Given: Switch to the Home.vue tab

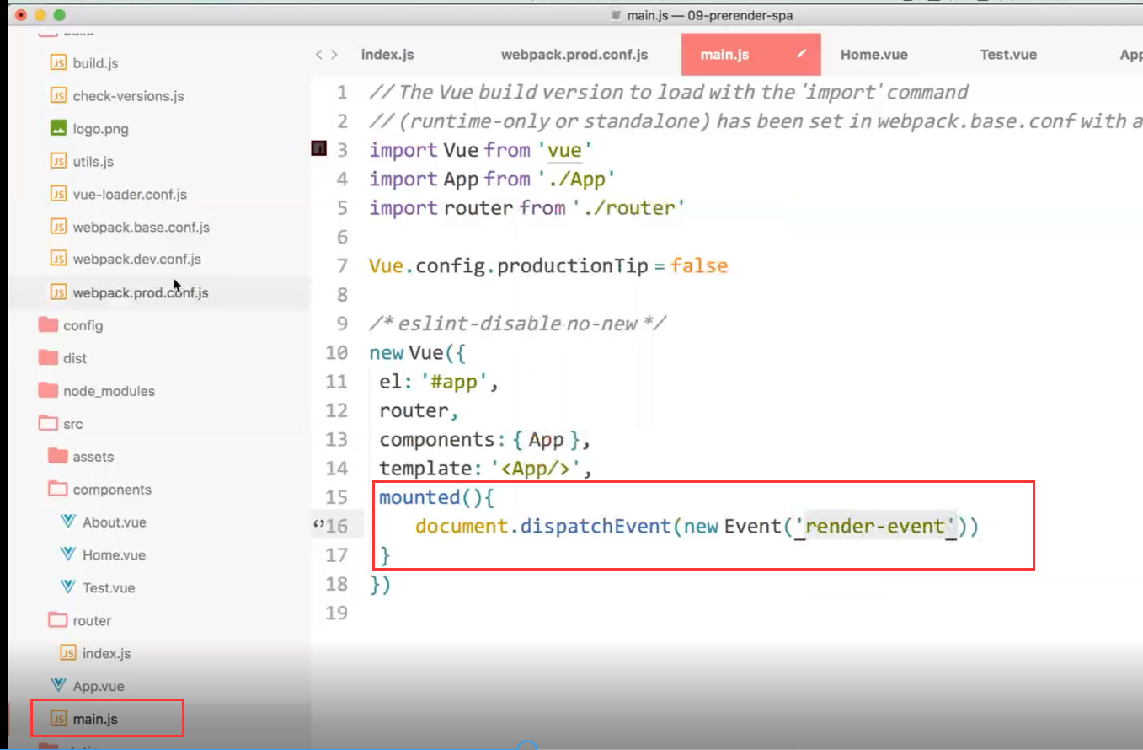Looking at the screenshot, I should click(873, 54).
